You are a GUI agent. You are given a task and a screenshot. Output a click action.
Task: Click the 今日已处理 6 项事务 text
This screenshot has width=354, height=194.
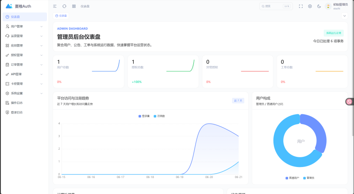[328, 41]
